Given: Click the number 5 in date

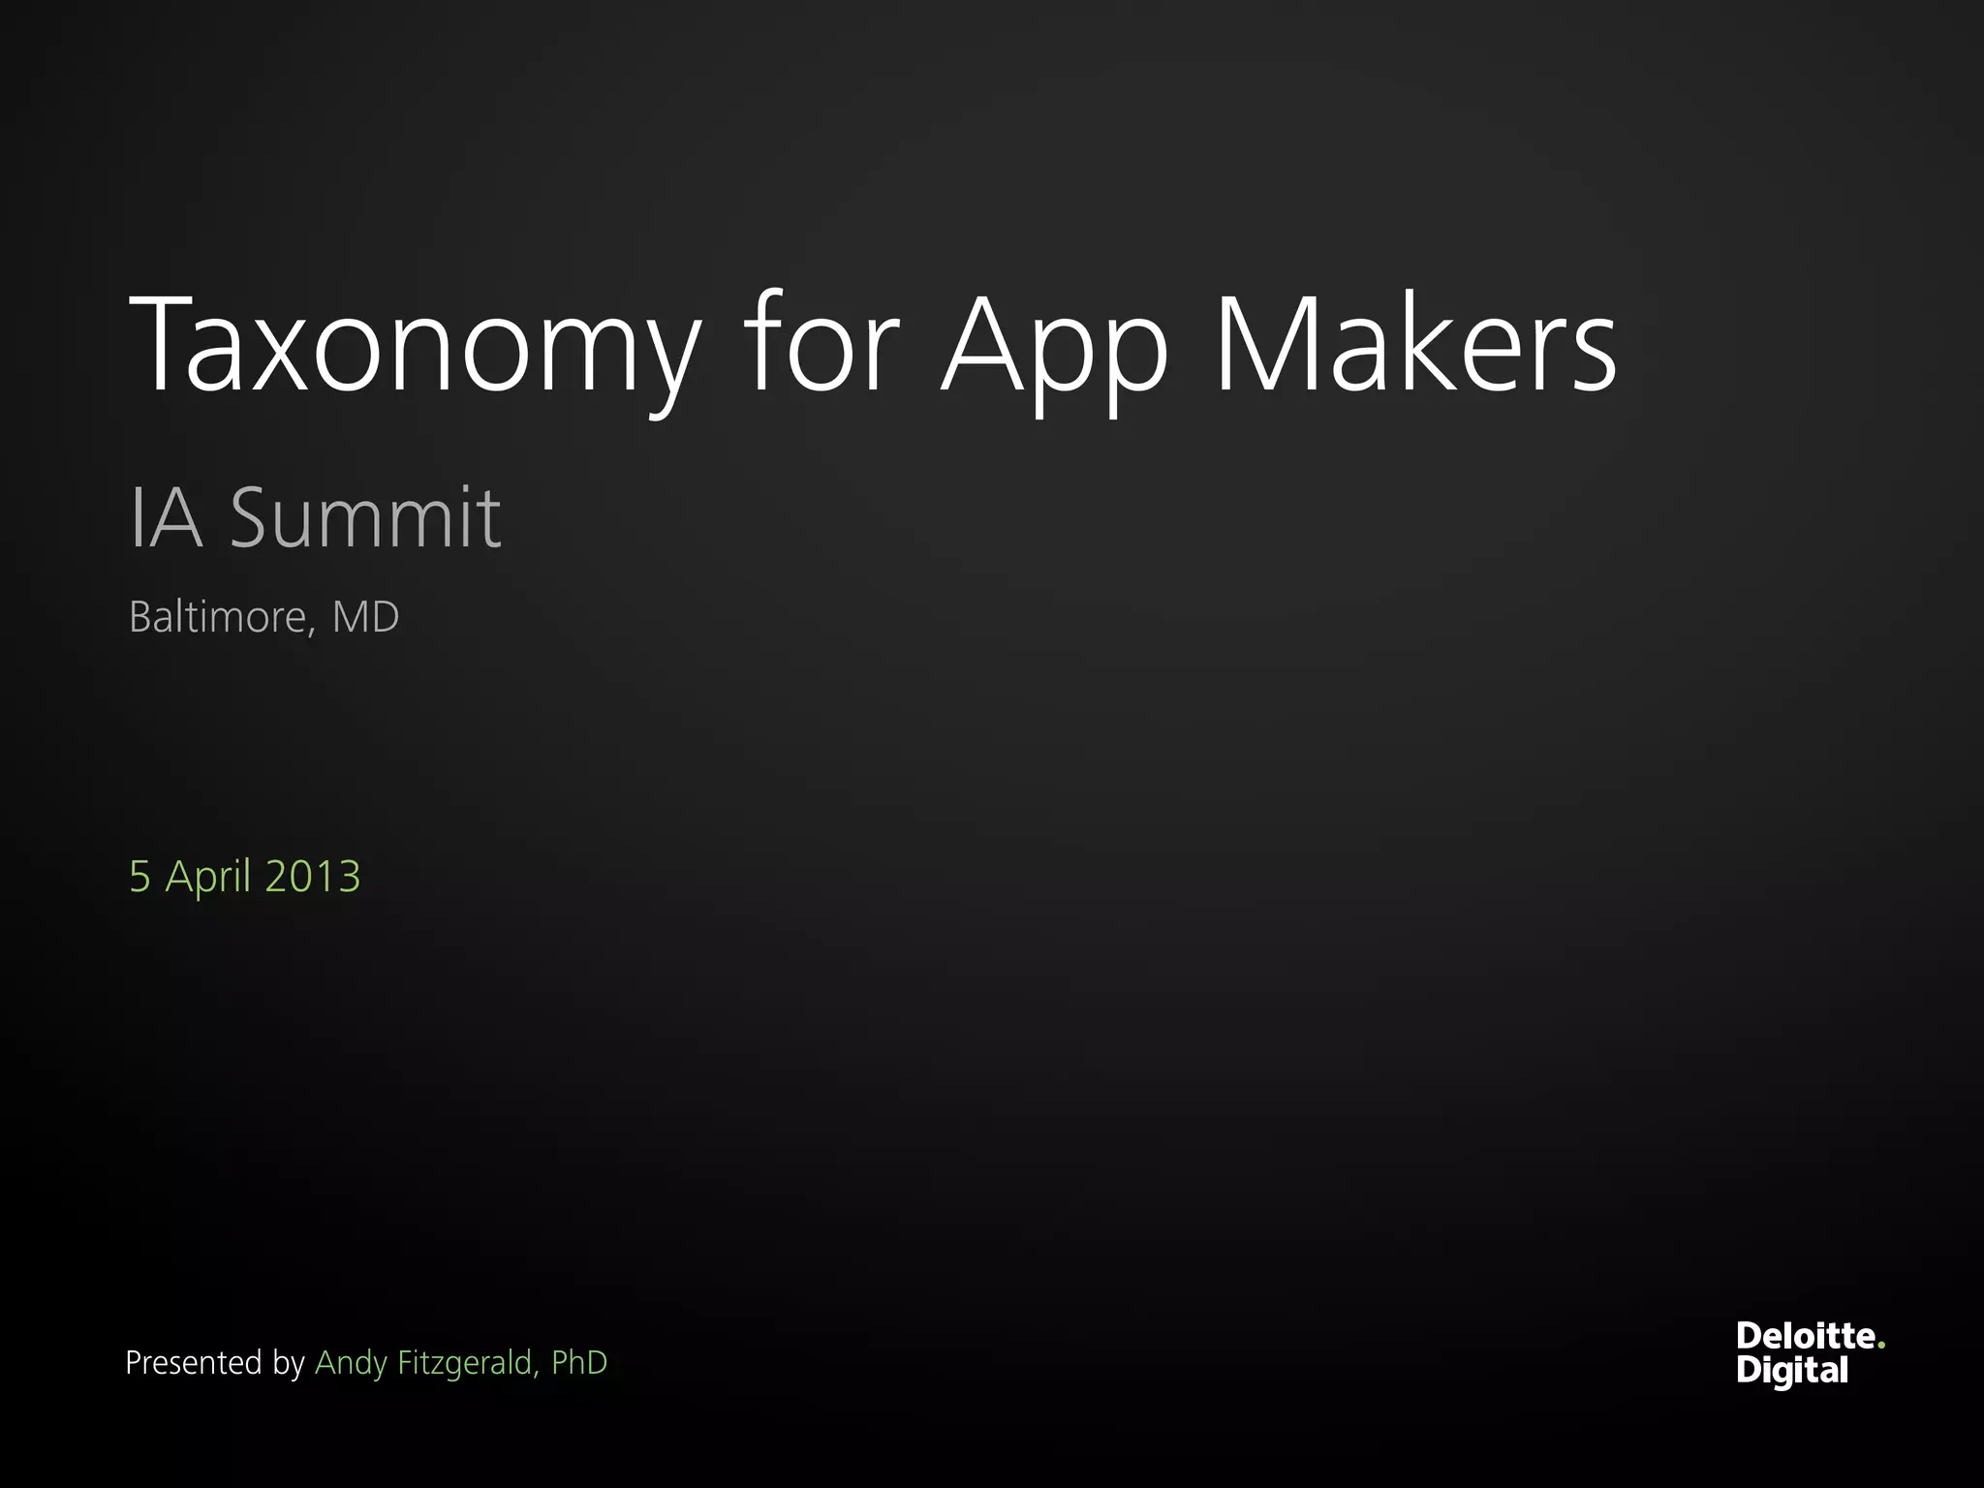Looking at the screenshot, I should coord(139,877).
